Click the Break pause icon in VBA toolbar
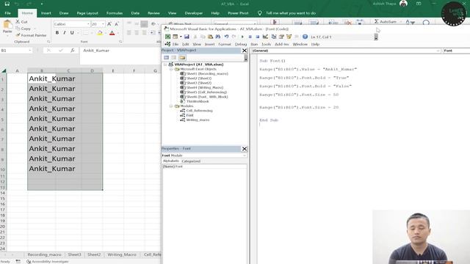This screenshot has width=470, height=264. click(250, 37)
